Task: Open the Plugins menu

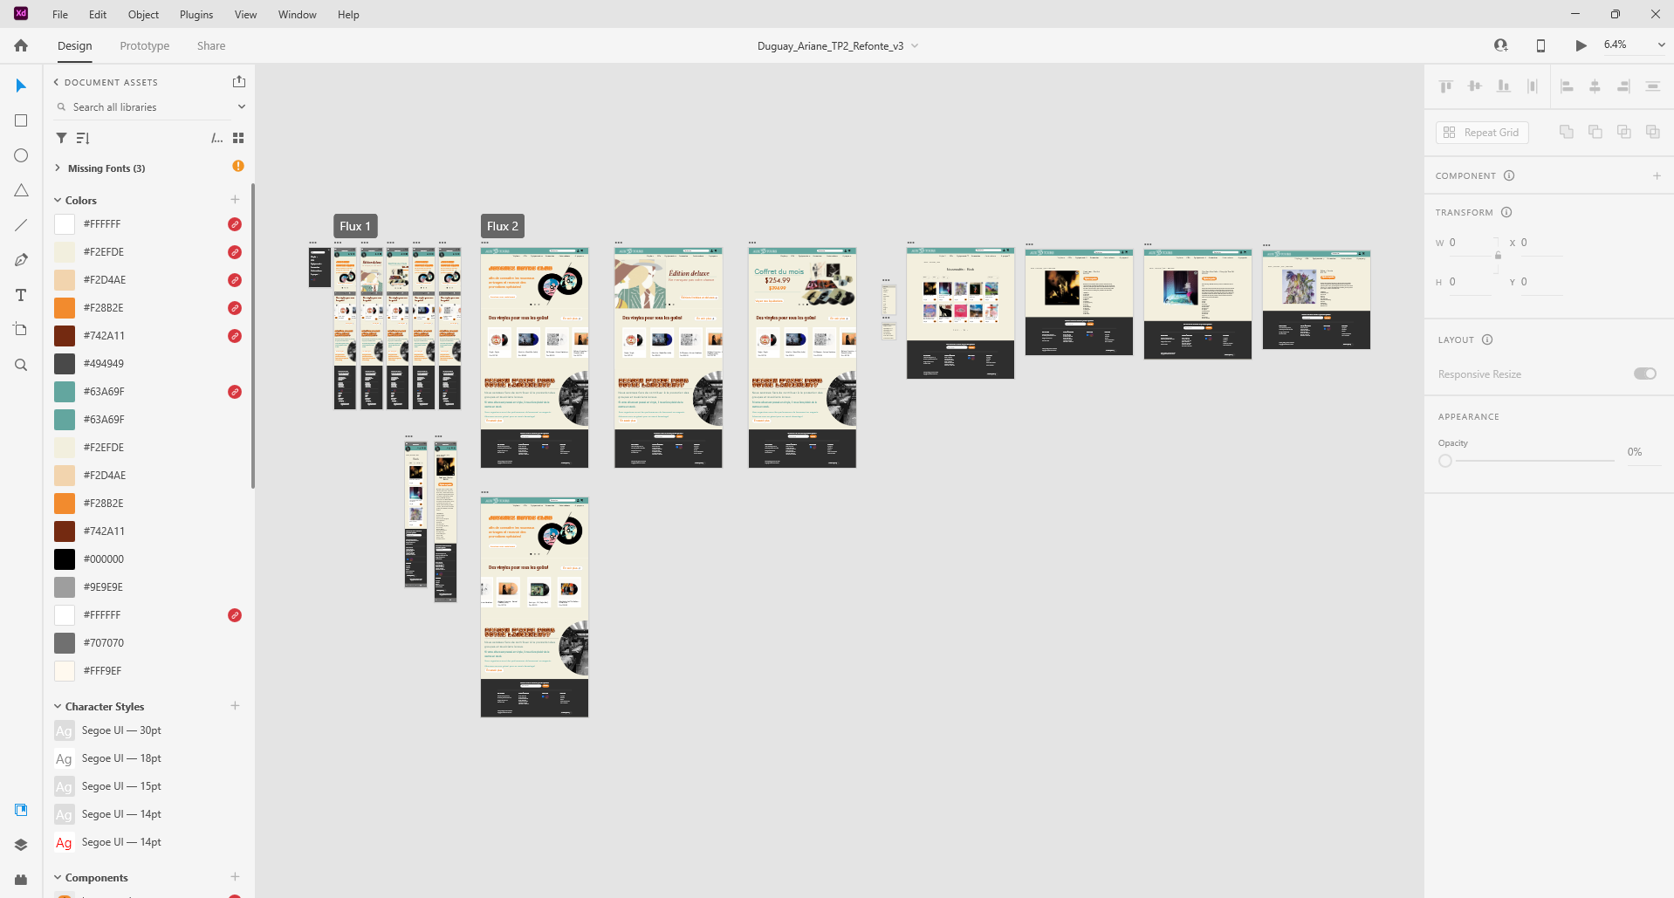Action: click(196, 15)
